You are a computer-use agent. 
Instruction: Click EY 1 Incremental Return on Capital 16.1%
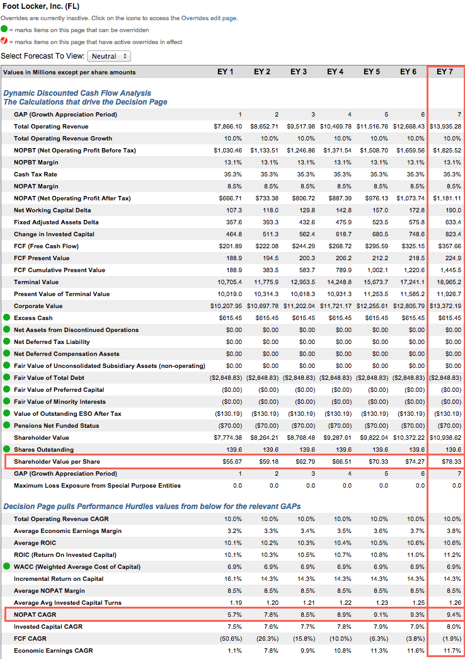[233, 579]
